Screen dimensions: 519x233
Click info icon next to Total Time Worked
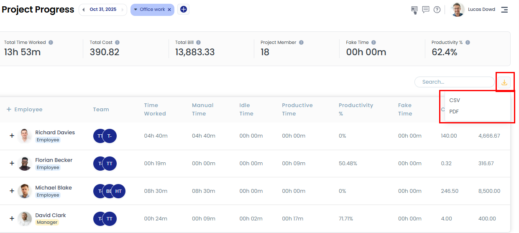coord(51,42)
